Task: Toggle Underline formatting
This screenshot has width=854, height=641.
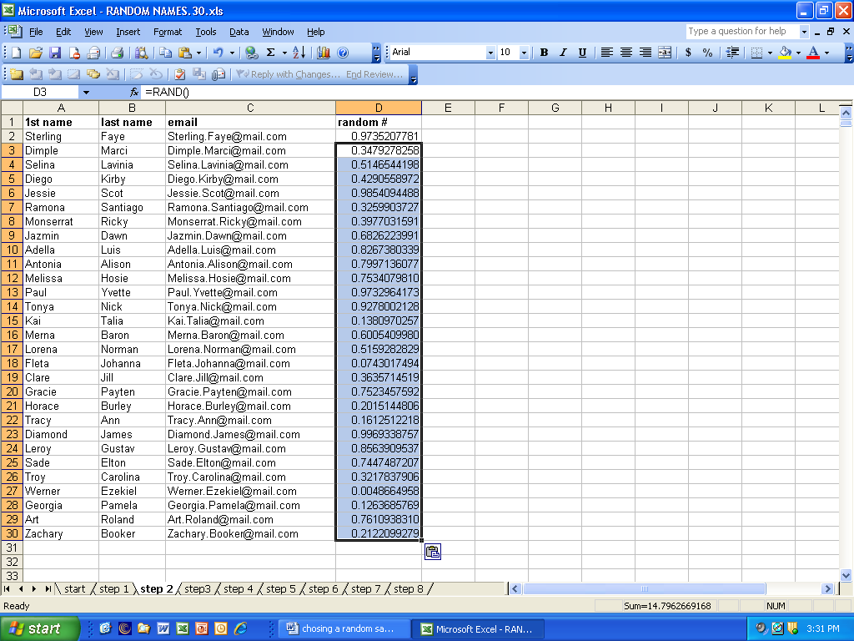Action: (x=582, y=53)
